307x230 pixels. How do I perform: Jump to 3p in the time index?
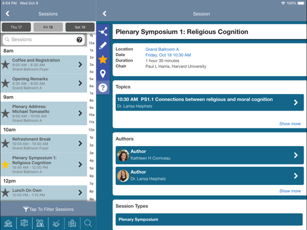[x=91, y=153]
